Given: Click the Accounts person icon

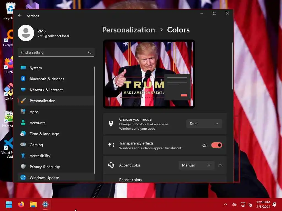Looking at the screenshot, I should pos(23,123).
